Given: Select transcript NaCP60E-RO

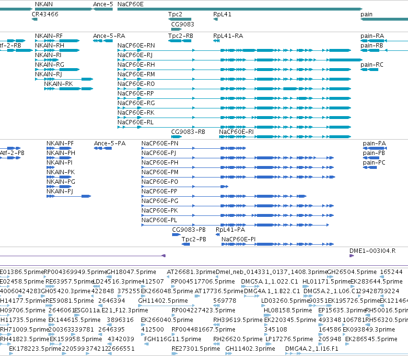Looking at the screenshot, I should point(136,84).
